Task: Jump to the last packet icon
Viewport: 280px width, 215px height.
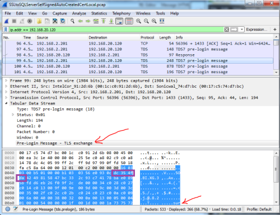Action: tap(111, 21)
